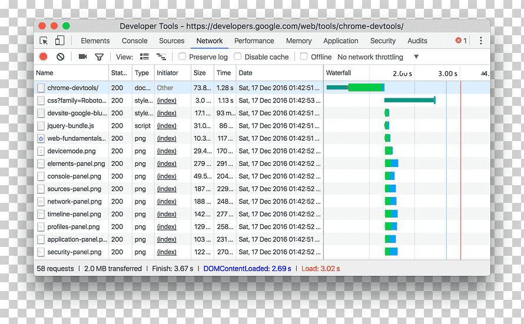This screenshot has height=324, width=524.
Task: Go to the Security tab
Action: click(x=383, y=41)
